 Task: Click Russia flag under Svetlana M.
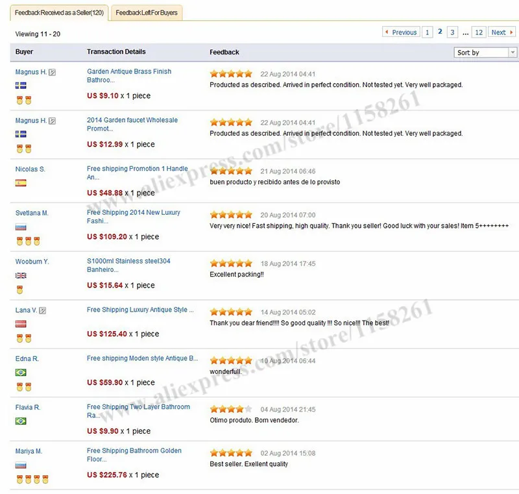click(21, 227)
